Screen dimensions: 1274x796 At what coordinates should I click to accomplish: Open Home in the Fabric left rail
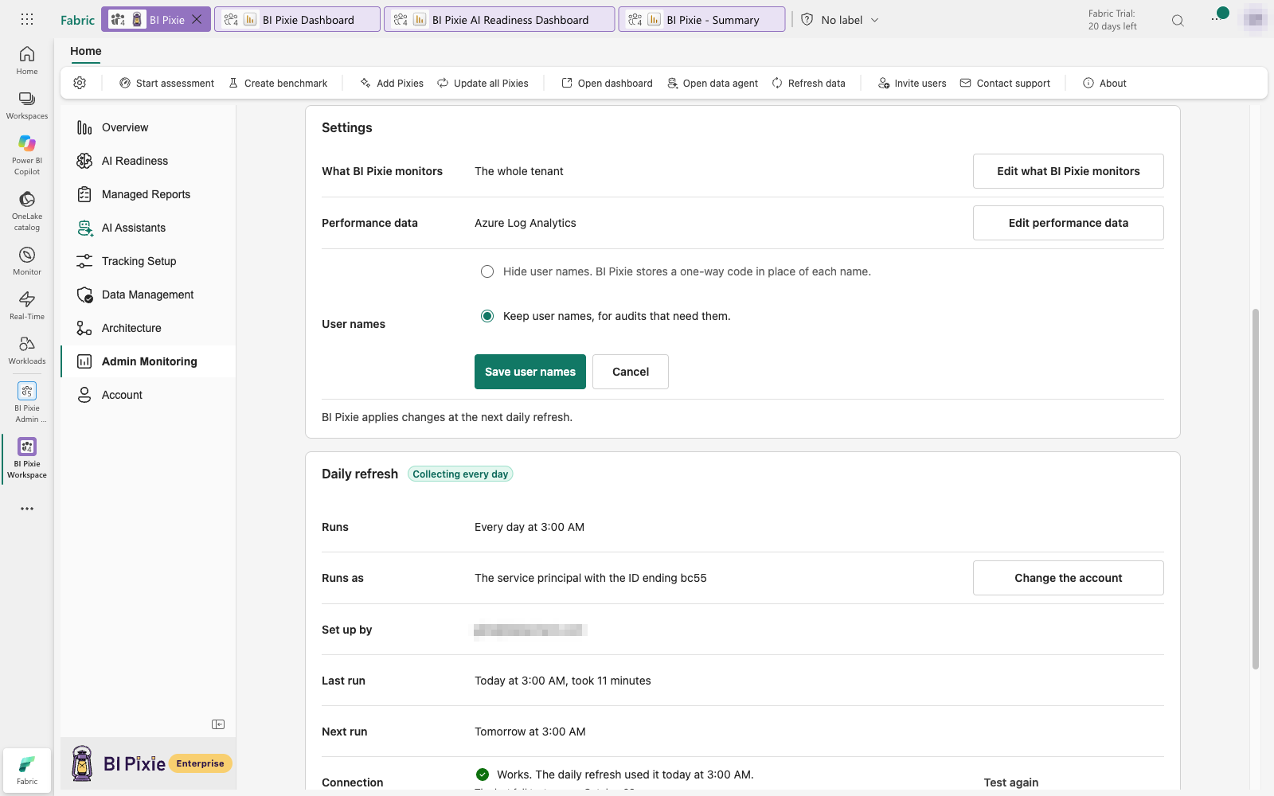point(27,60)
